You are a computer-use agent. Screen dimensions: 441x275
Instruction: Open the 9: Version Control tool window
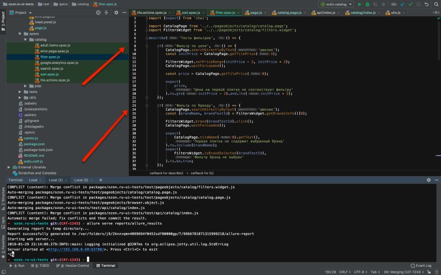73,266
